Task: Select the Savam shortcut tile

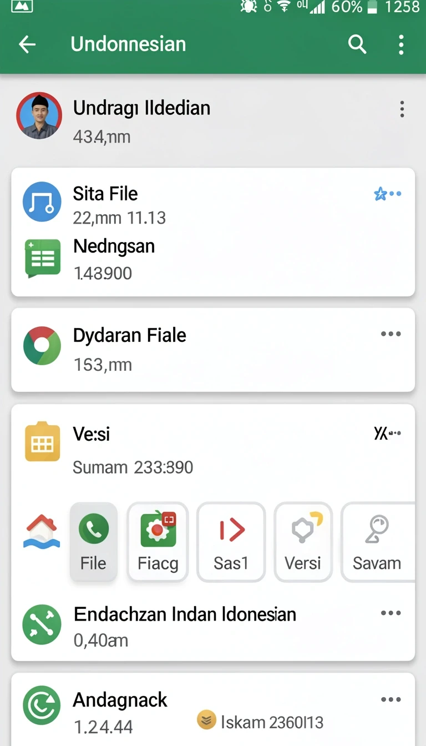Action: coord(378,542)
